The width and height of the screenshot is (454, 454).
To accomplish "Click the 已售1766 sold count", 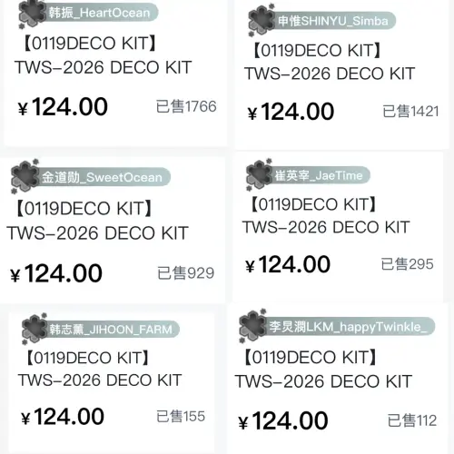I will click(x=186, y=106).
